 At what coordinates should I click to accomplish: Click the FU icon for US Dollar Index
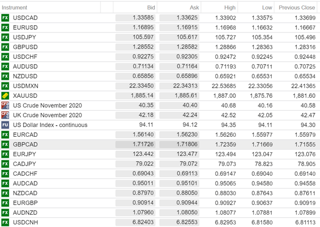(6, 125)
